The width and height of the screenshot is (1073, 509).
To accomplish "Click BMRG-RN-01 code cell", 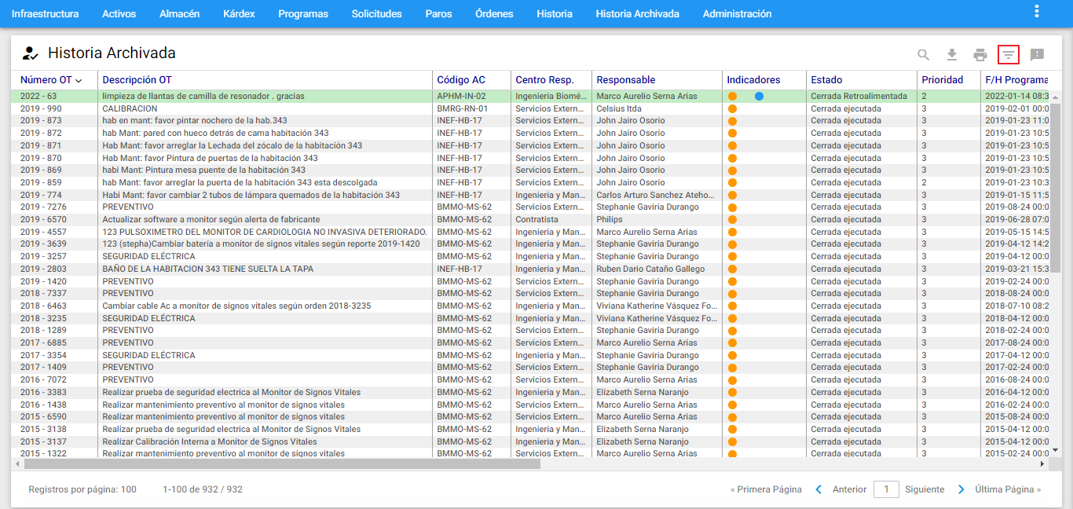I will 462,109.
